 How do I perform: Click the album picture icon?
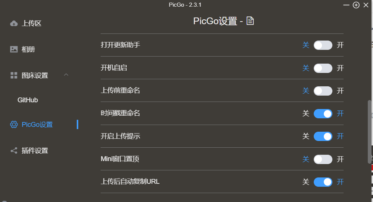point(14,49)
